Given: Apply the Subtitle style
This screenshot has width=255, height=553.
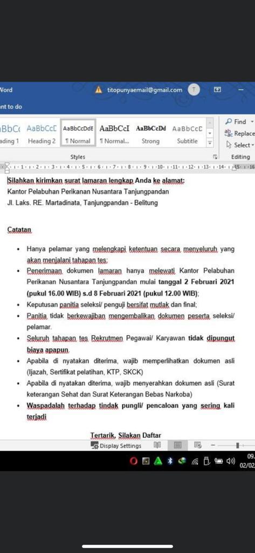Looking at the screenshot, I should 187,134.
